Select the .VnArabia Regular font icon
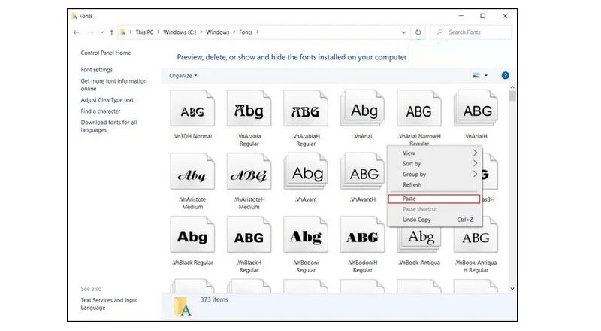 click(249, 108)
